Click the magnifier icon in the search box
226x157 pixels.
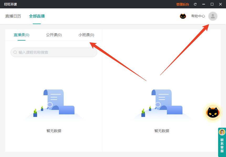[x=15, y=52]
